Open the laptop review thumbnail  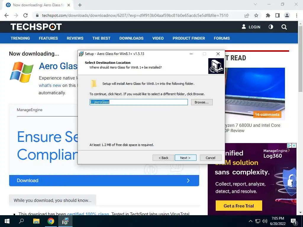[x=255, y=94]
